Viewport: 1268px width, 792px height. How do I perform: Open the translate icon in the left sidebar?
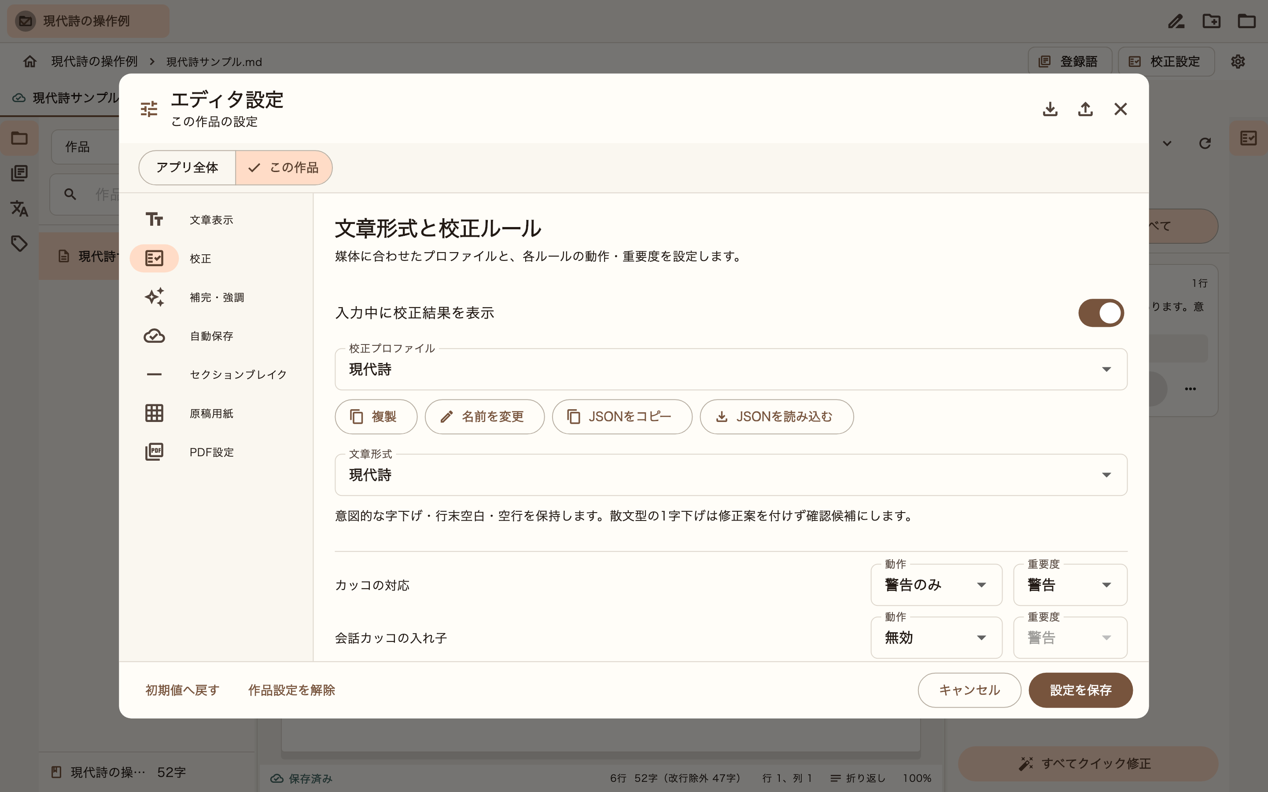(x=19, y=208)
